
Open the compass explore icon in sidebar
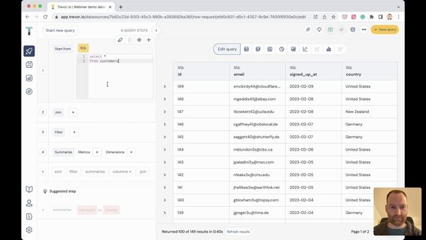[29, 91]
